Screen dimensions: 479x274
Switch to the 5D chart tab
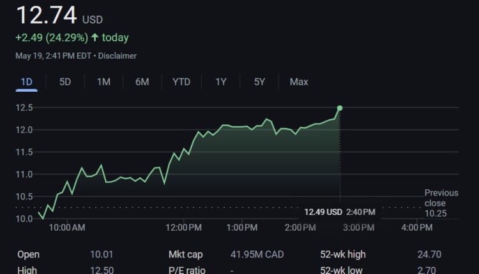coord(65,82)
